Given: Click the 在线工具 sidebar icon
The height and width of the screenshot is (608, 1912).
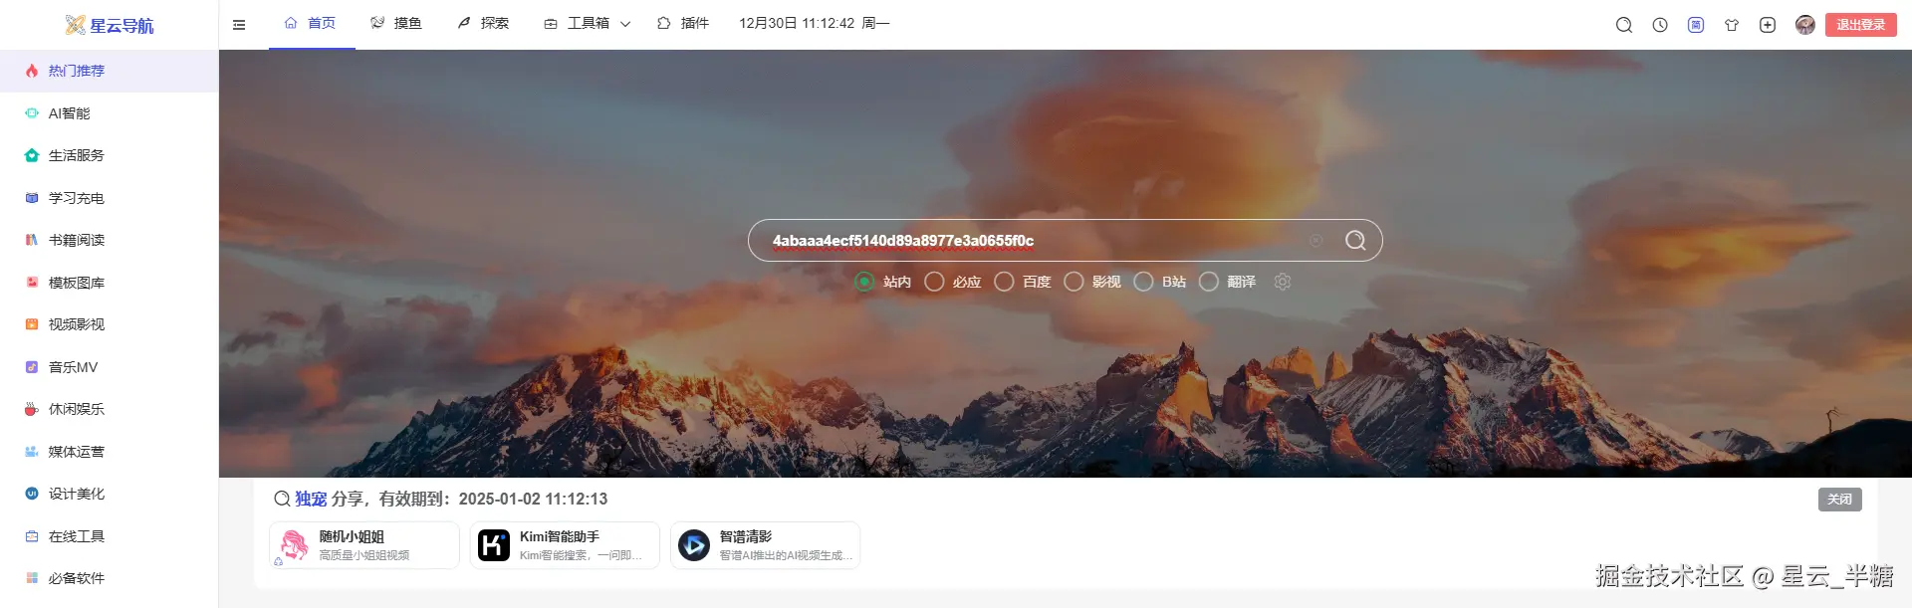Looking at the screenshot, I should click(32, 536).
